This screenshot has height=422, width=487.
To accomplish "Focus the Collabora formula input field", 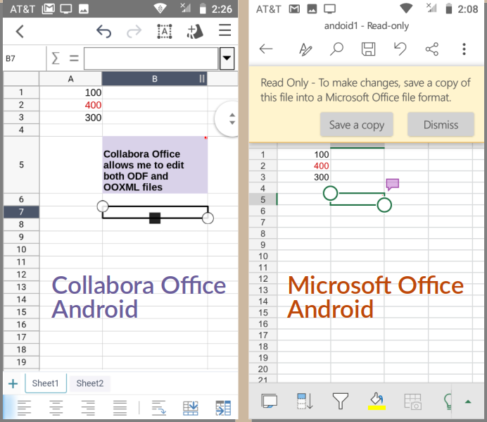I will 151,58.
